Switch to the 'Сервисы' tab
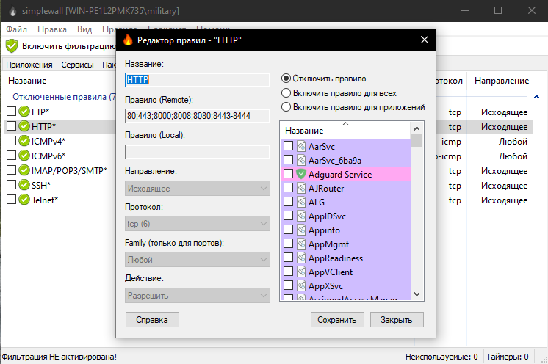This screenshot has width=548, height=364. click(77, 65)
